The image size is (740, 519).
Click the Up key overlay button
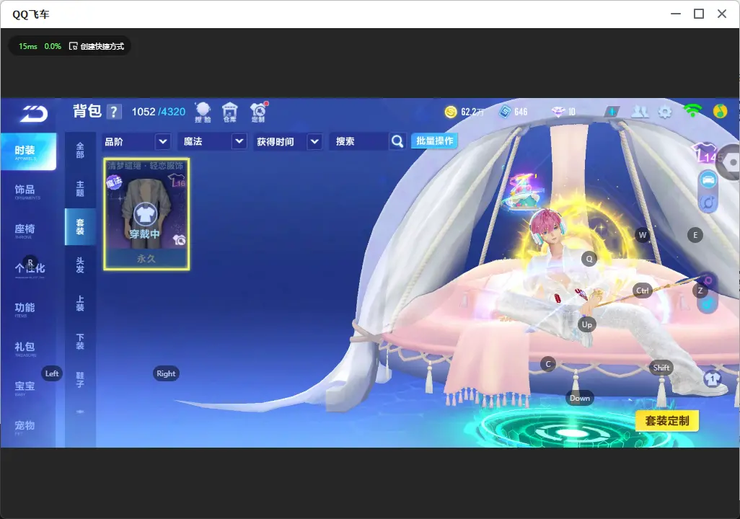pyautogui.click(x=586, y=324)
